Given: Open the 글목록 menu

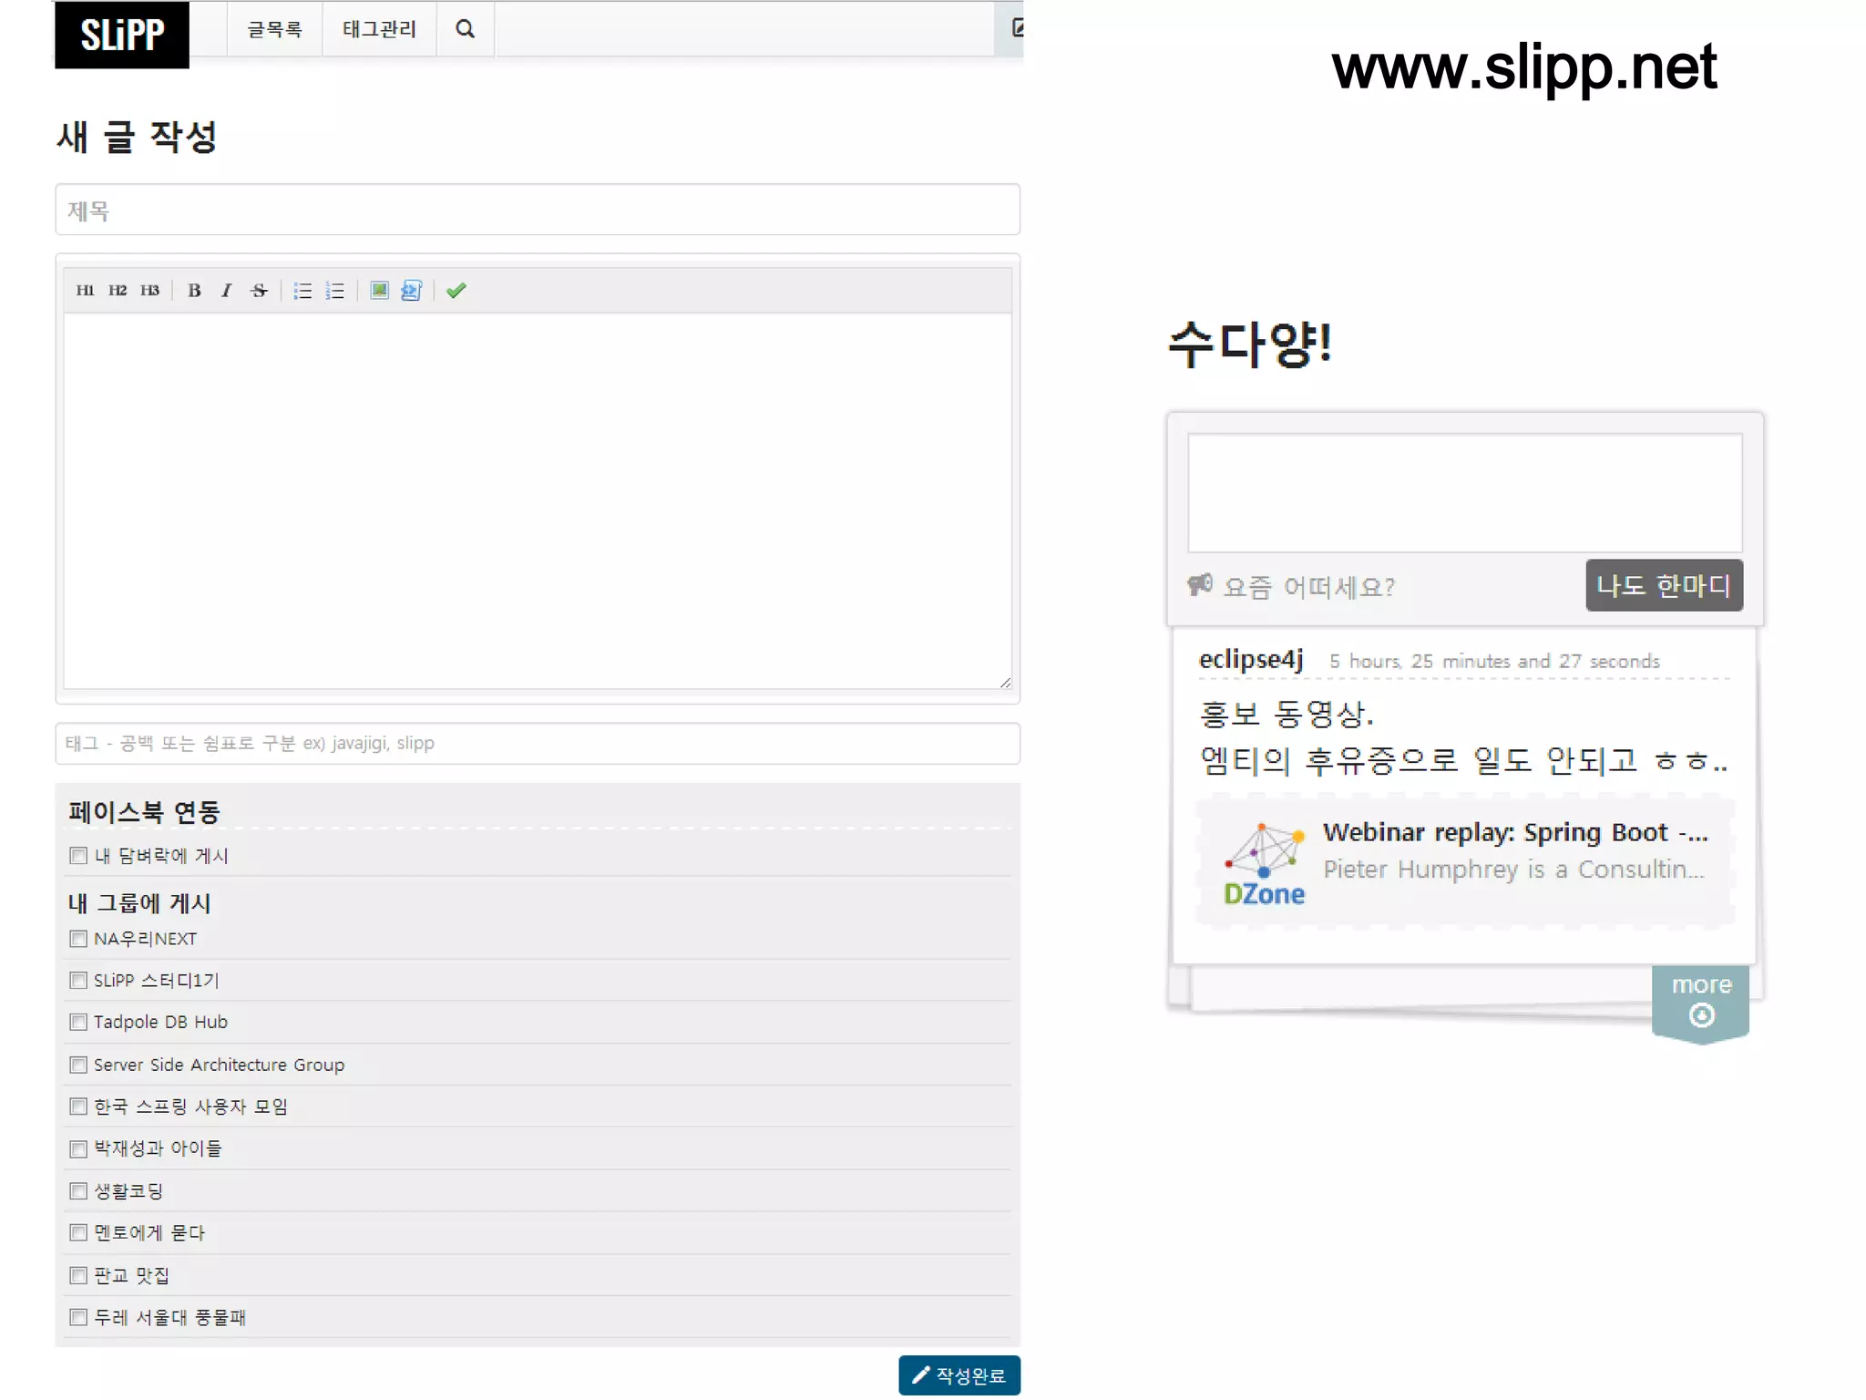Looking at the screenshot, I should tap(274, 29).
